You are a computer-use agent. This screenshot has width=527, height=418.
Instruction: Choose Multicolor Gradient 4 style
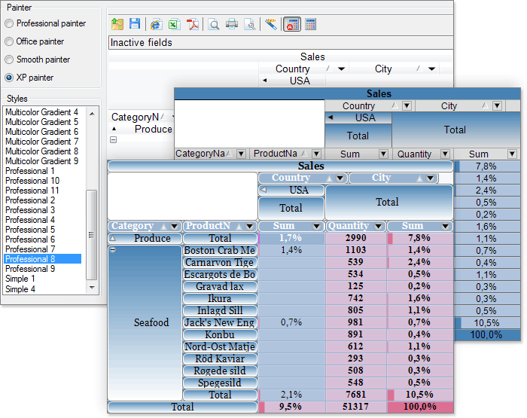coord(41,112)
